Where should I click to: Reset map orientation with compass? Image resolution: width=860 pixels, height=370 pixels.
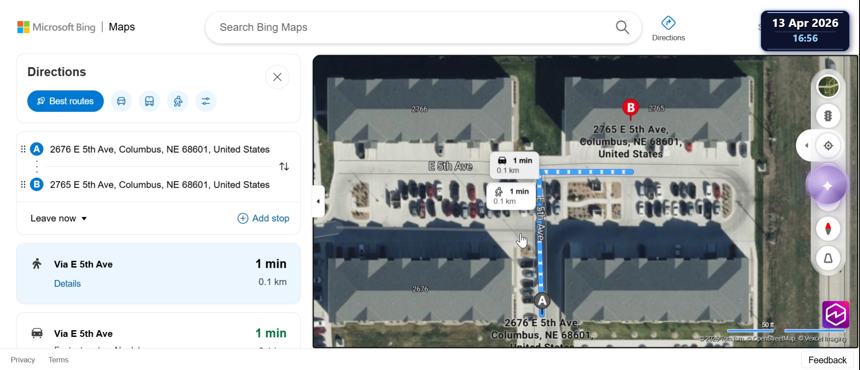click(828, 228)
